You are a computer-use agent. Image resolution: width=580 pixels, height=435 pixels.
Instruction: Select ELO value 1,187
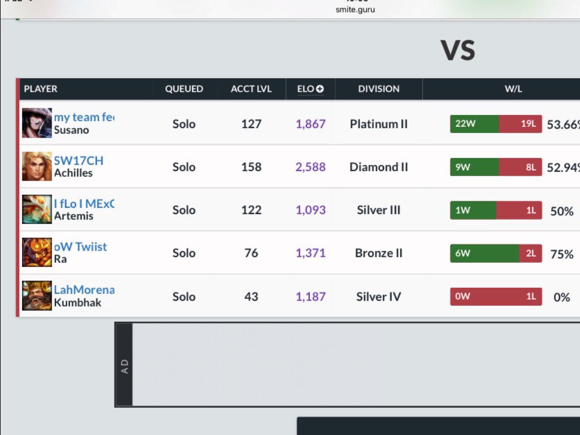point(310,297)
